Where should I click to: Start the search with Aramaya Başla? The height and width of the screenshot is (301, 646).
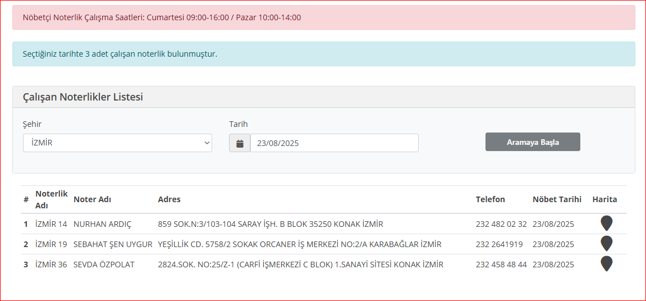click(x=533, y=142)
